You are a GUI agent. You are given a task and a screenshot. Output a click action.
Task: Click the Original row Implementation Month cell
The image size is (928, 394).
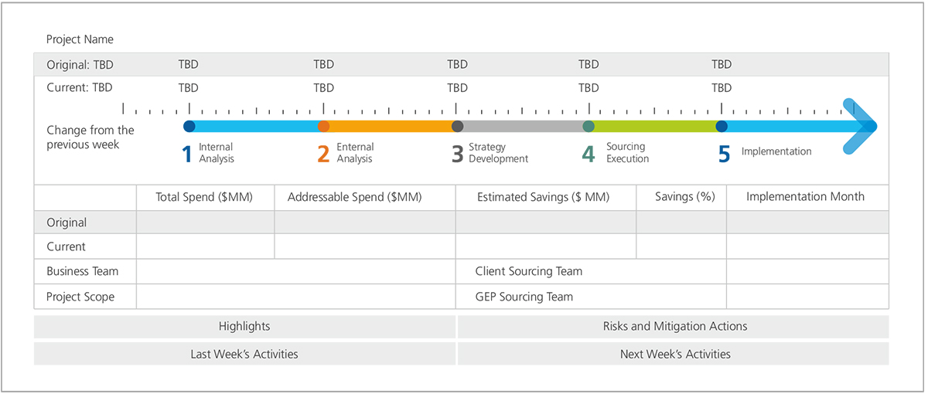[808, 222]
